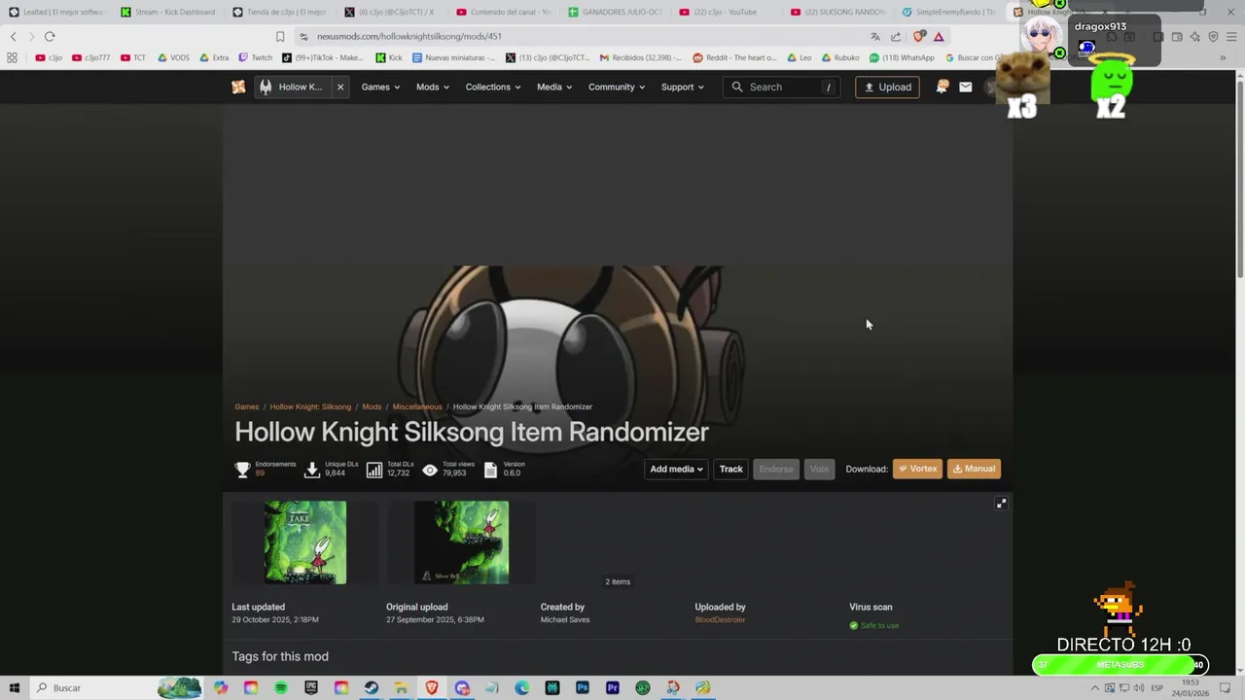Open Epic Games Launcher from taskbar
The height and width of the screenshot is (700, 1245).
pyautogui.click(x=311, y=687)
